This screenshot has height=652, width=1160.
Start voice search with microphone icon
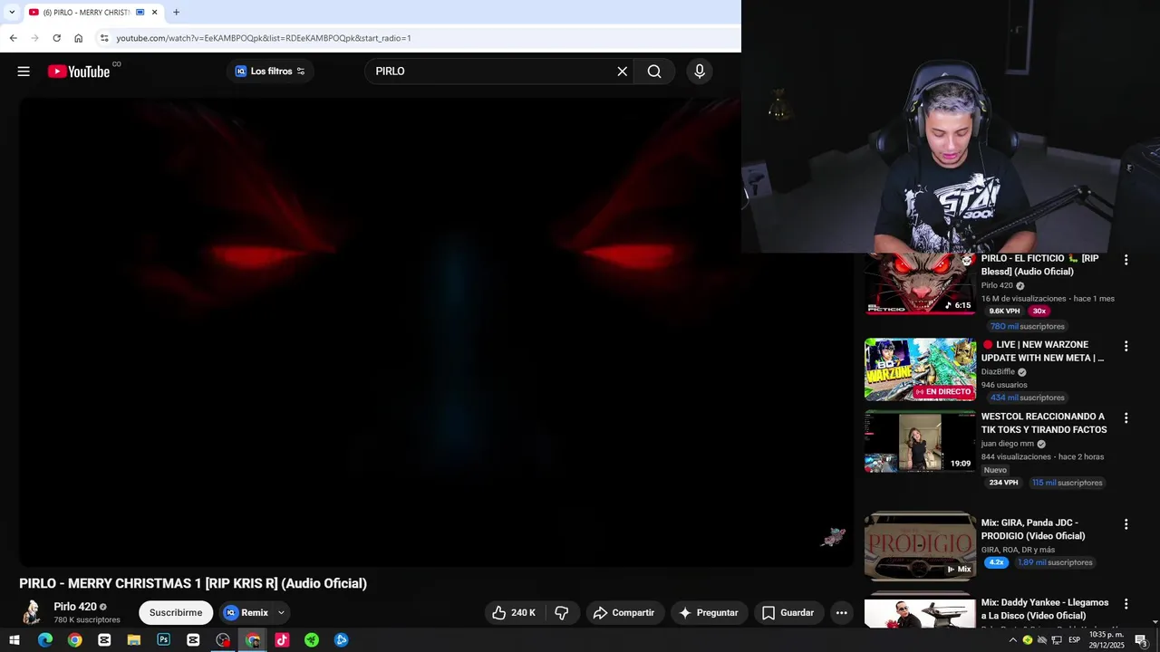(699, 72)
